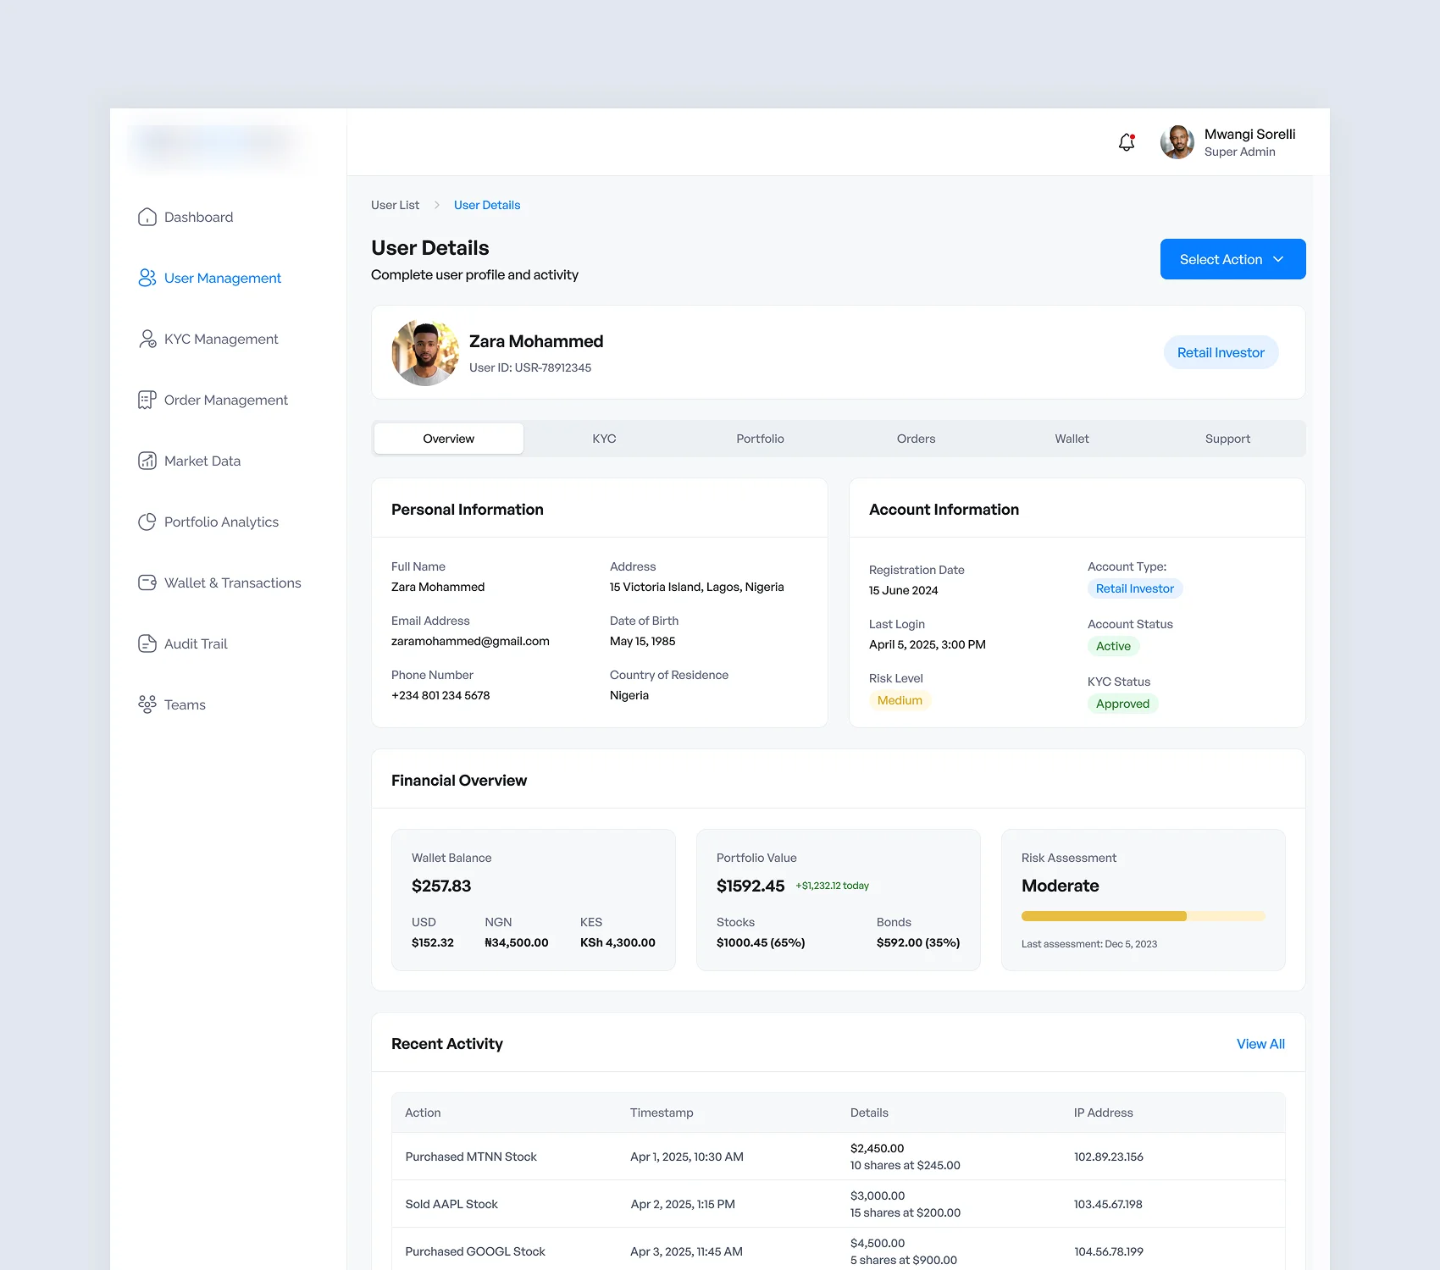This screenshot has height=1270, width=1440.
Task: Click the User Management people icon
Action: (147, 278)
